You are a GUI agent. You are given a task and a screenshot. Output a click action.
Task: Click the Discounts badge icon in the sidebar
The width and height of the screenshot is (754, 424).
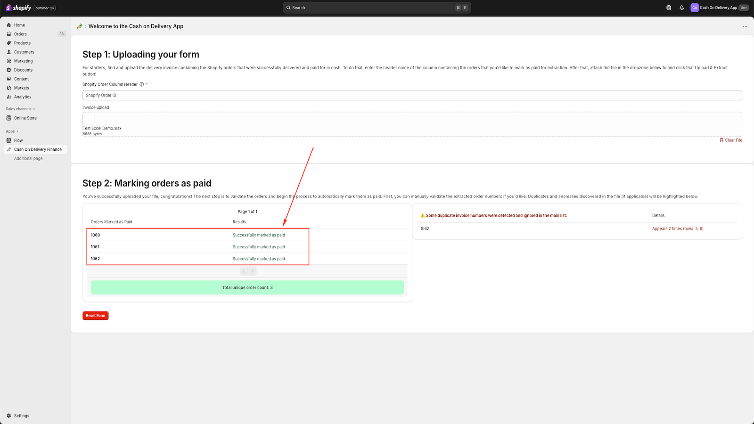click(x=9, y=70)
